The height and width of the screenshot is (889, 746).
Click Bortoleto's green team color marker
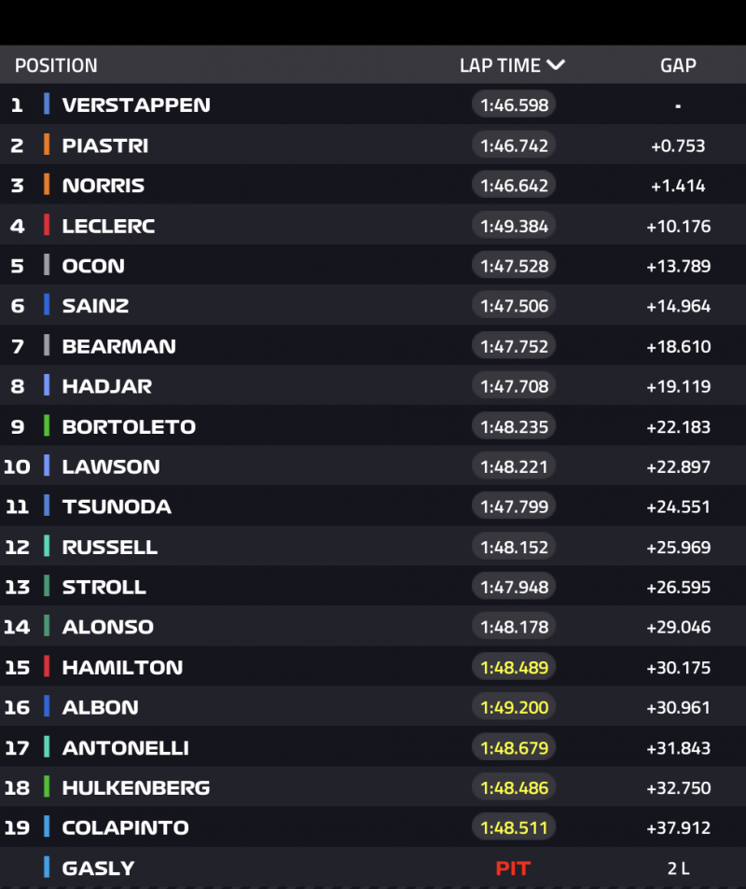pos(47,426)
